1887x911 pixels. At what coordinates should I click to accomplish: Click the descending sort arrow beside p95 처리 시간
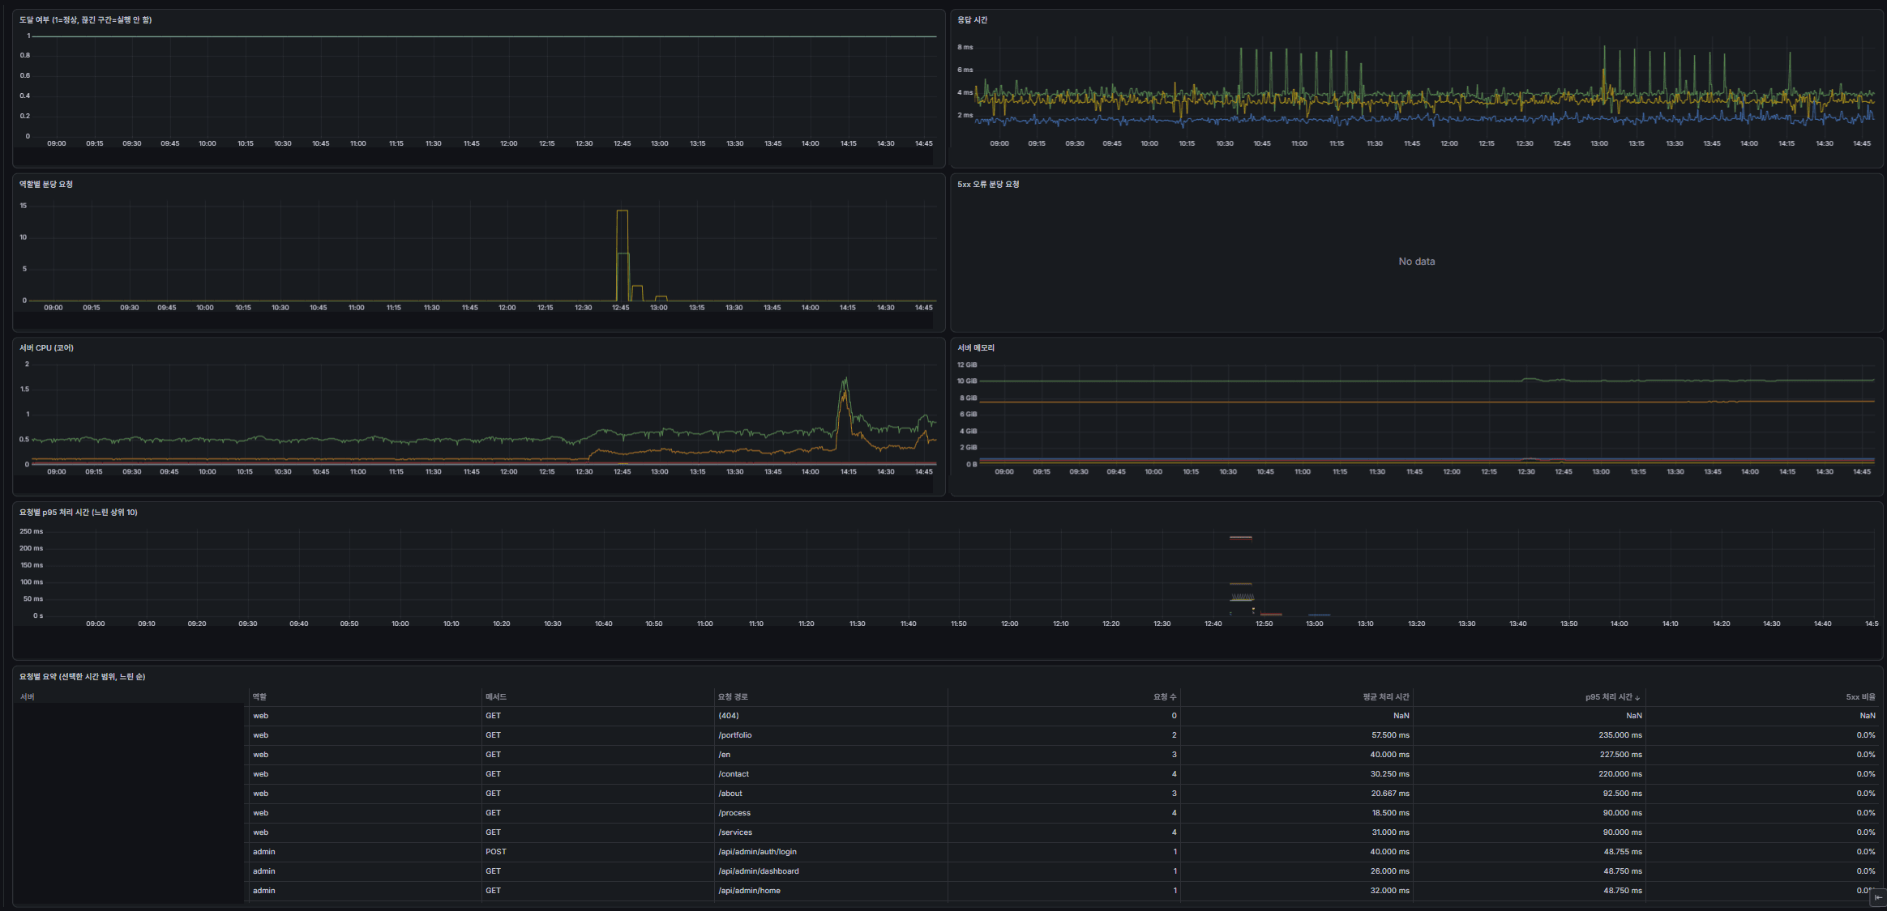tap(1637, 697)
